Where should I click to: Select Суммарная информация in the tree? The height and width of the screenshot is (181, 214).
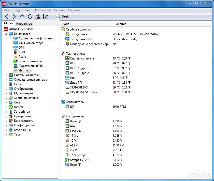click(36, 38)
